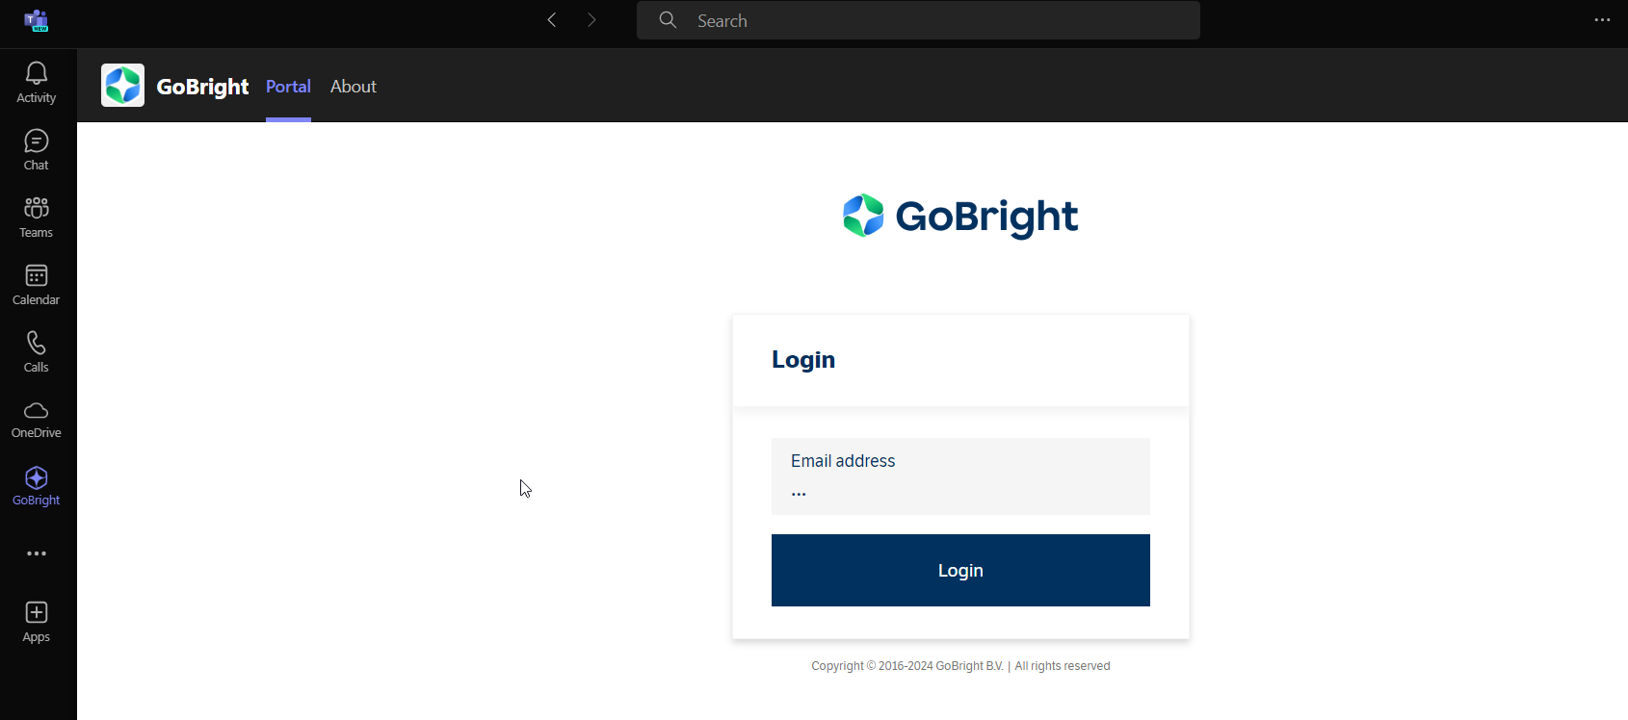The height and width of the screenshot is (720, 1628).
Task: Navigate back with the left arrow
Action: pyautogui.click(x=552, y=20)
